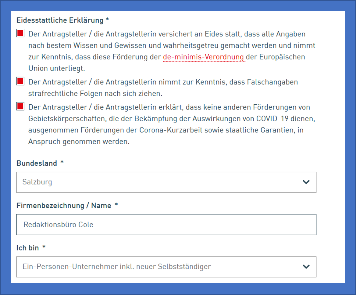Open the de-minimis-Verordnung link

point(203,57)
